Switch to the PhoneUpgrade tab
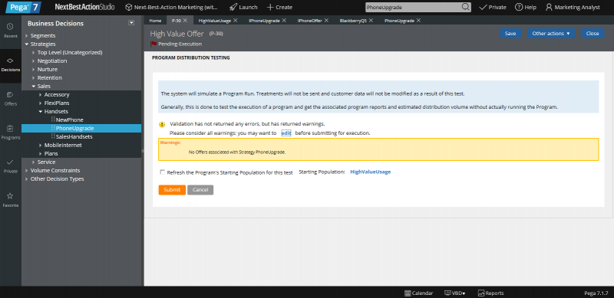614x298 pixels. (x=399, y=21)
